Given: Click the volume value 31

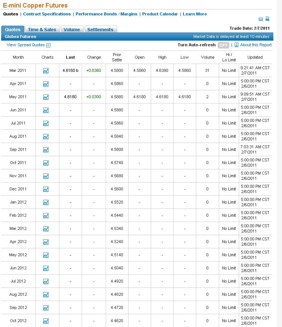Looking at the screenshot, I should tap(207, 70).
